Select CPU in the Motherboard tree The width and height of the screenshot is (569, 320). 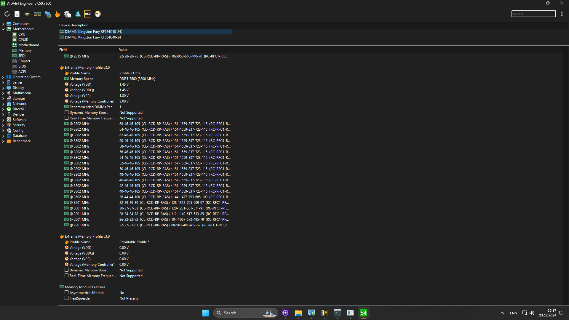click(22, 34)
